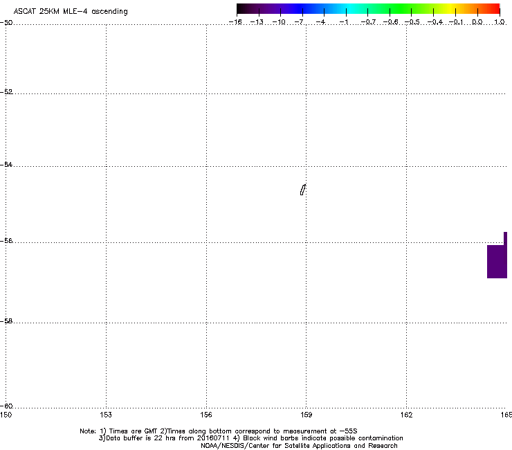The width and height of the screenshot is (512, 450).
Task: Click the 150 longitude axis label
Action: pos(6,415)
